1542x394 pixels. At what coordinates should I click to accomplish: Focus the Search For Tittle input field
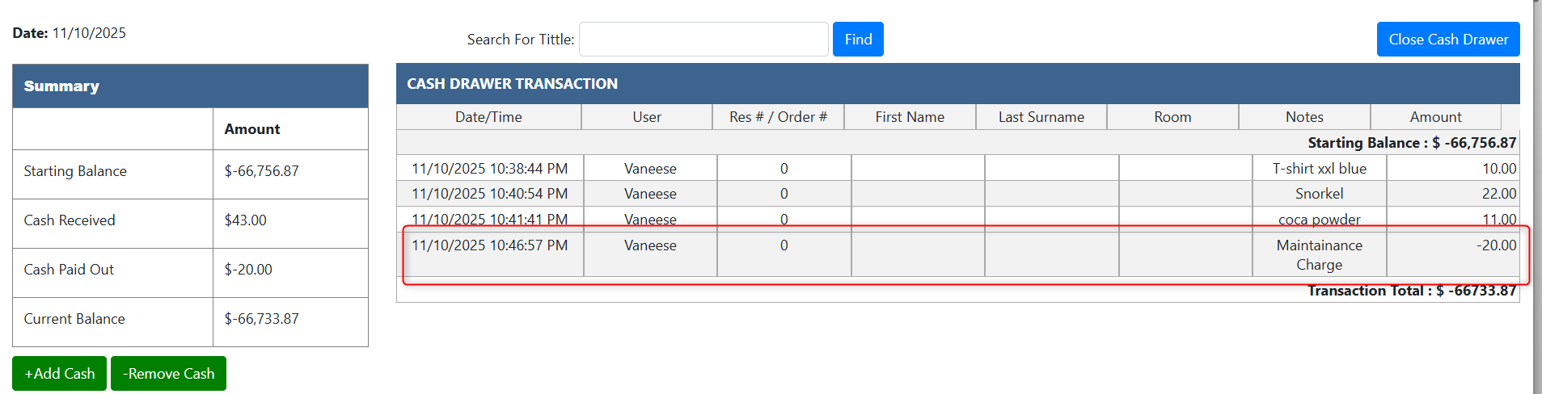pos(703,40)
